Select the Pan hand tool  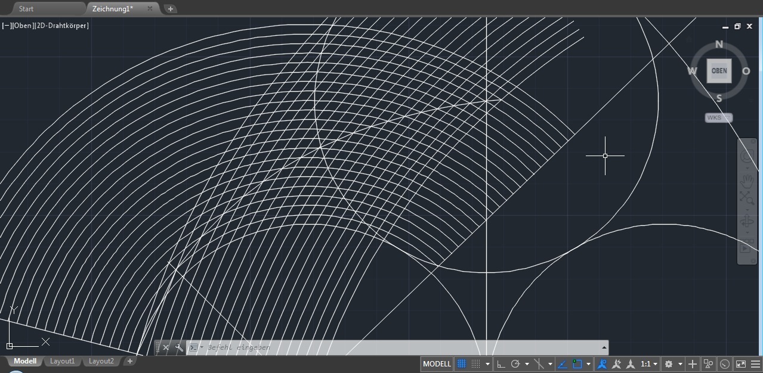point(747,181)
